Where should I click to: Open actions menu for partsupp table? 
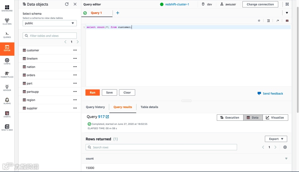(75, 92)
